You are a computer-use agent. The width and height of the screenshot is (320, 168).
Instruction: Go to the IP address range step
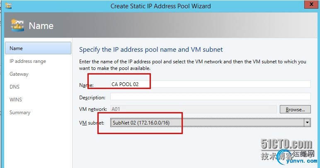(x=28, y=61)
